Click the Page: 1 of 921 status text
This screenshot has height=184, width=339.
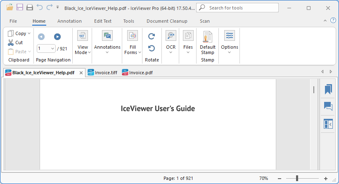point(178,178)
